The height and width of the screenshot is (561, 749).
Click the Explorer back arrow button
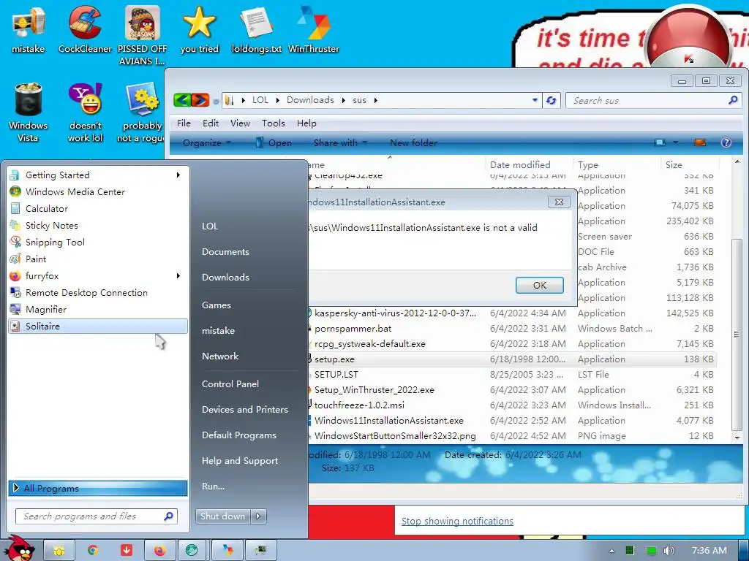182,100
